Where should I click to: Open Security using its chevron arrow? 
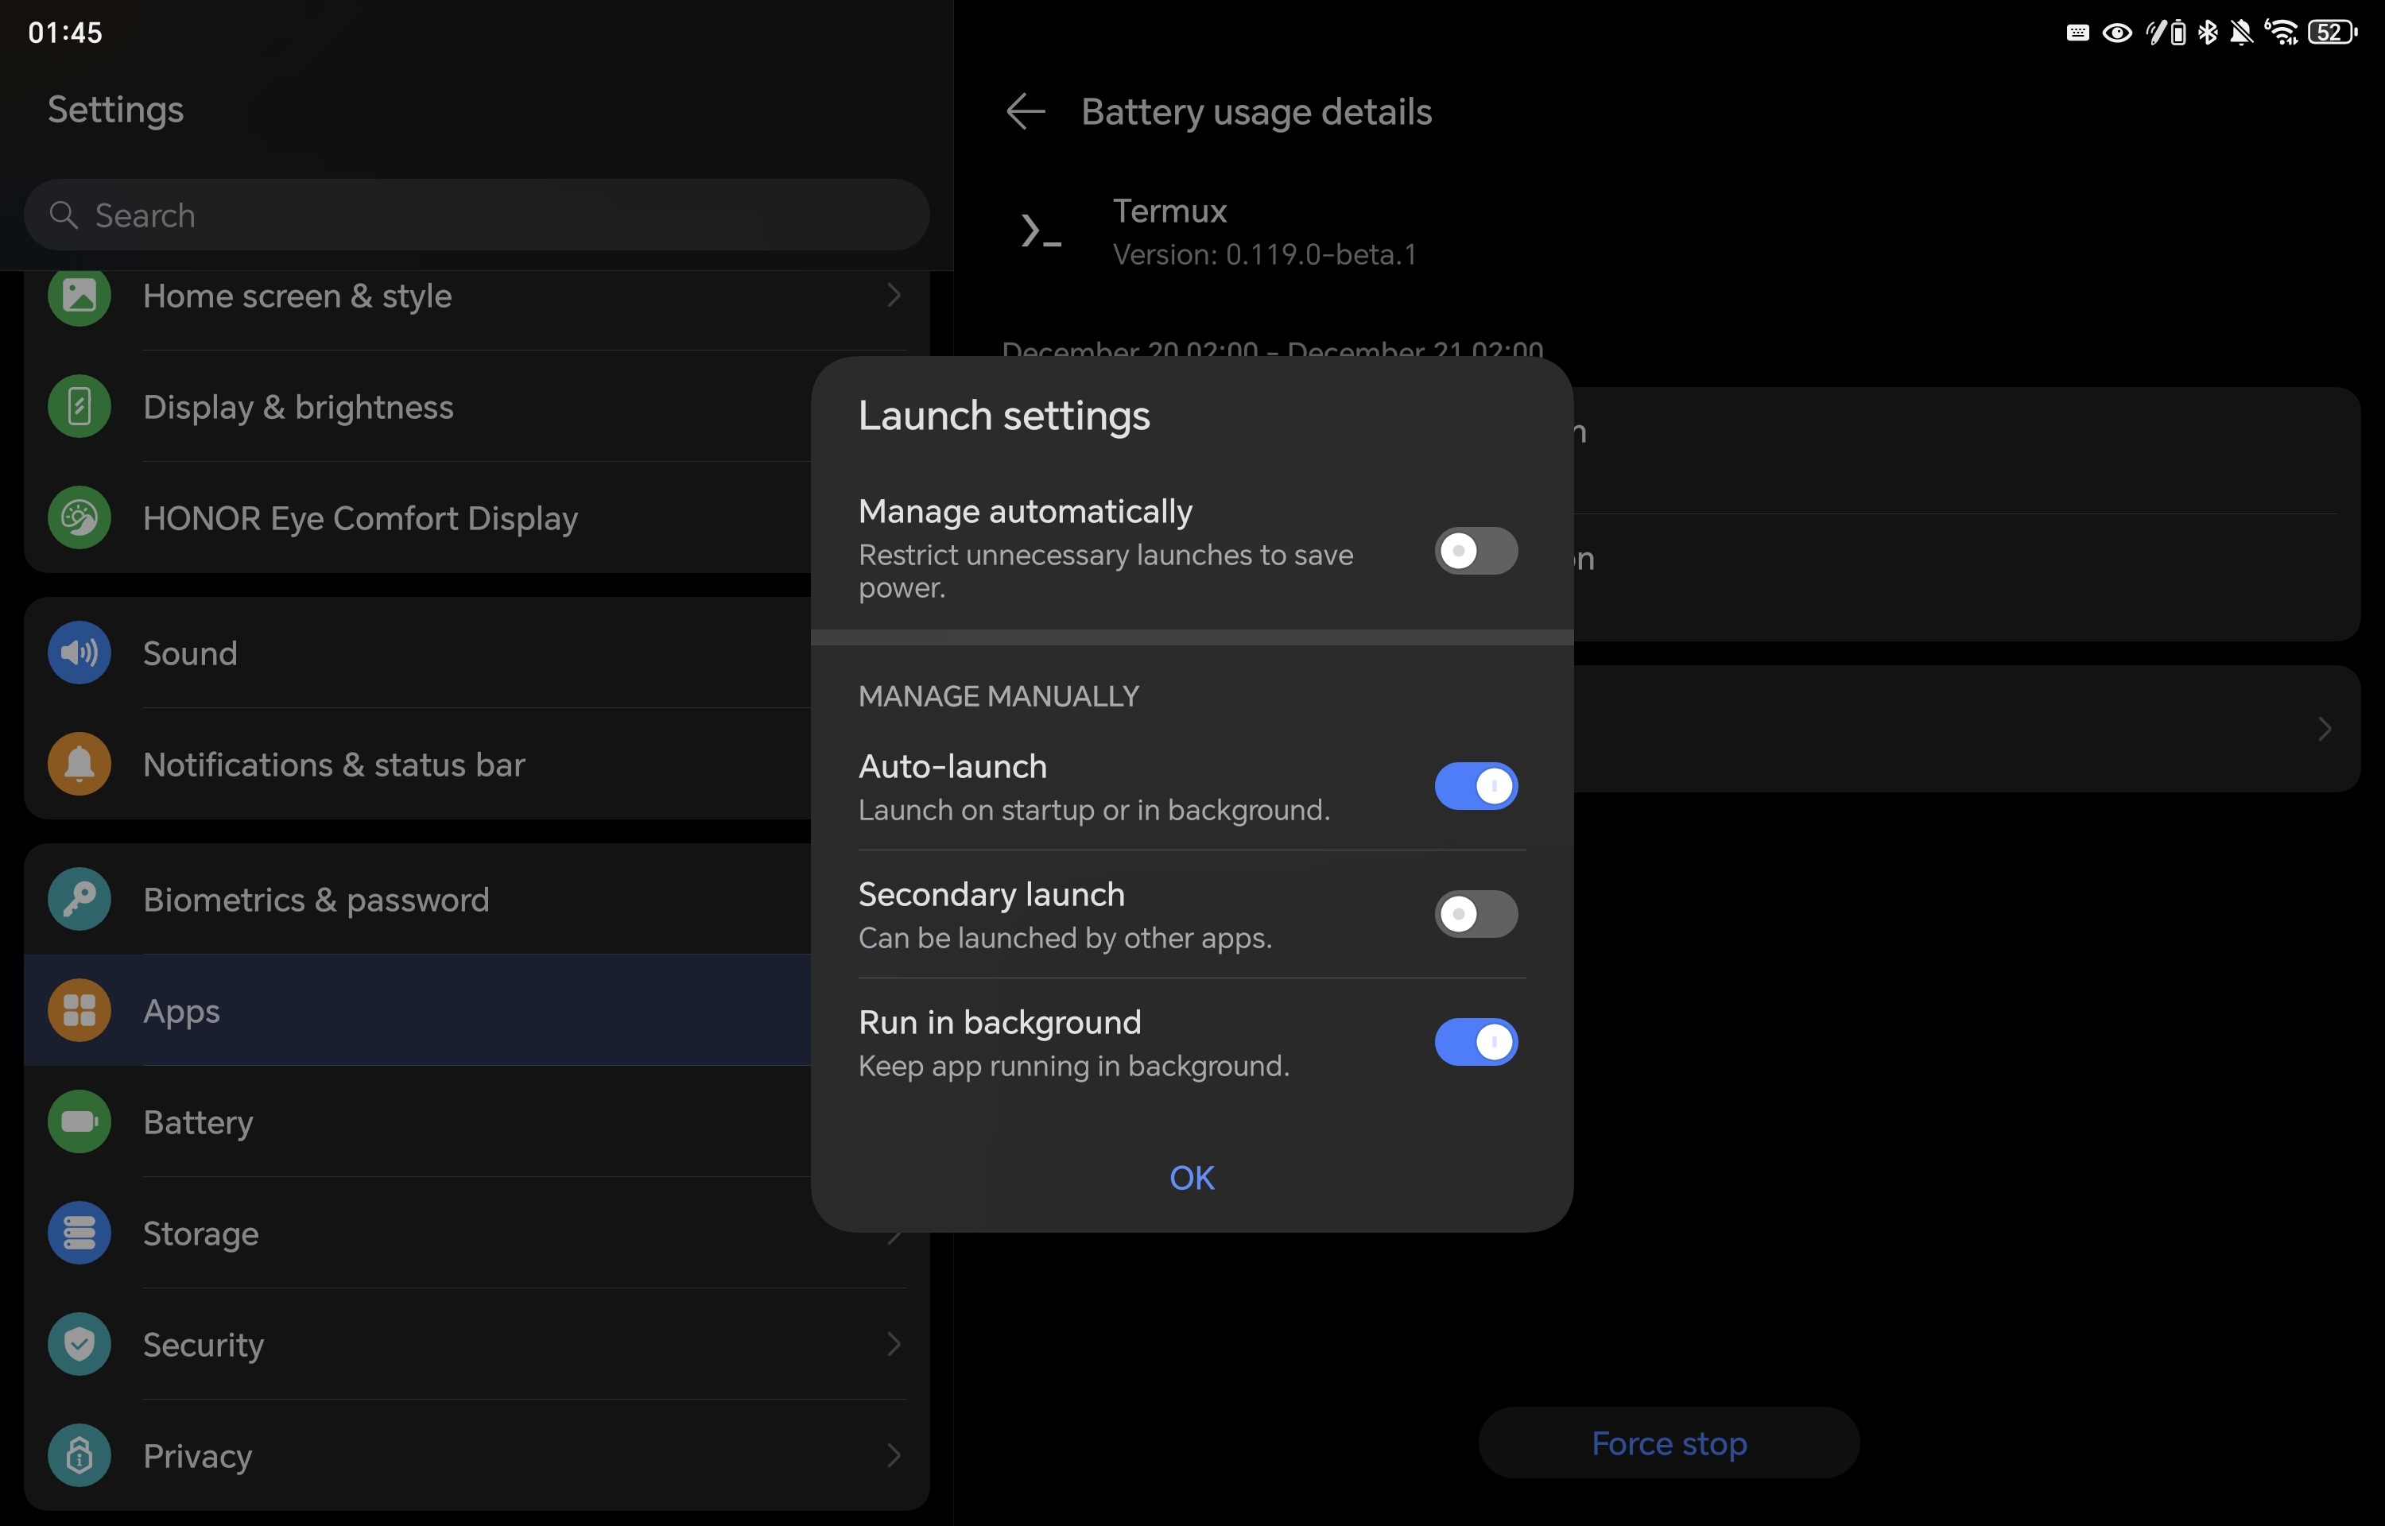[894, 1344]
